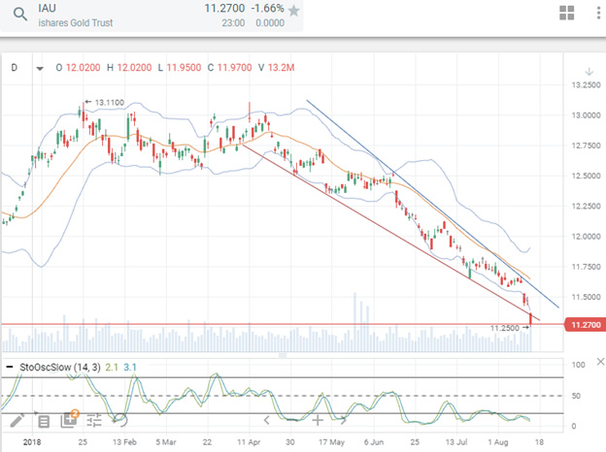Viewport: 606px width, 452px height.
Task: Click the oscillator scale value 100
Action: (578, 365)
